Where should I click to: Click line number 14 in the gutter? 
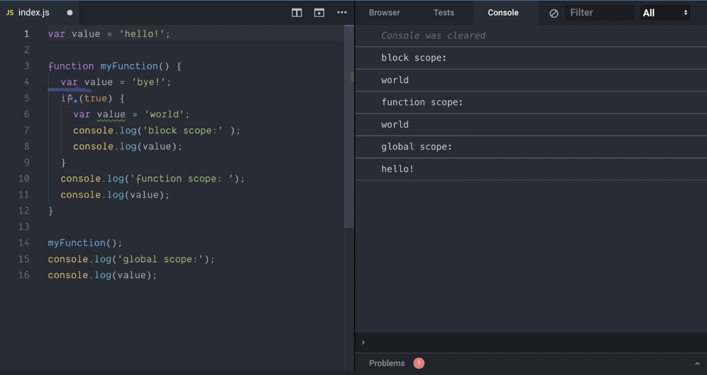click(x=24, y=243)
